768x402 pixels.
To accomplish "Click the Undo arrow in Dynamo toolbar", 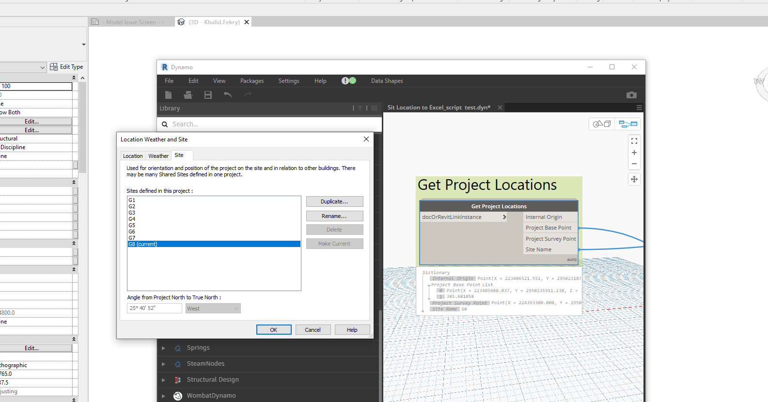I will 228,95.
